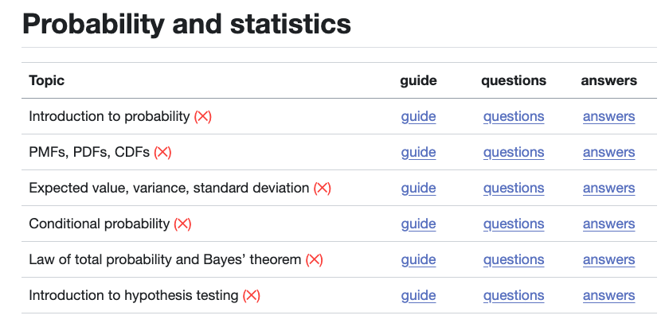Open guide for PMFs, PDFs, CDFs
The image size is (665, 327).
pos(418,152)
